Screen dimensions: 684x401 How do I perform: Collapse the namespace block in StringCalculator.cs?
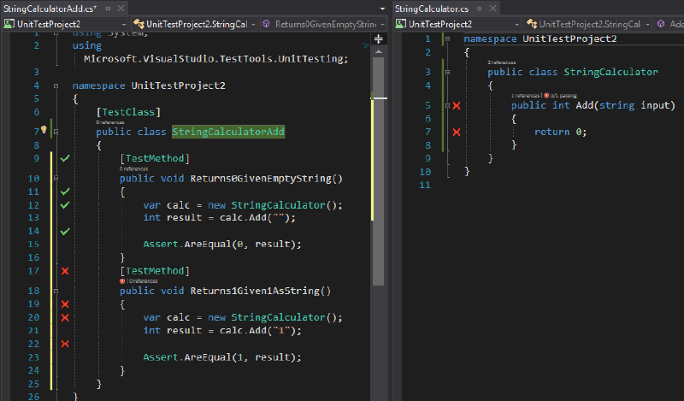(x=447, y=38)
